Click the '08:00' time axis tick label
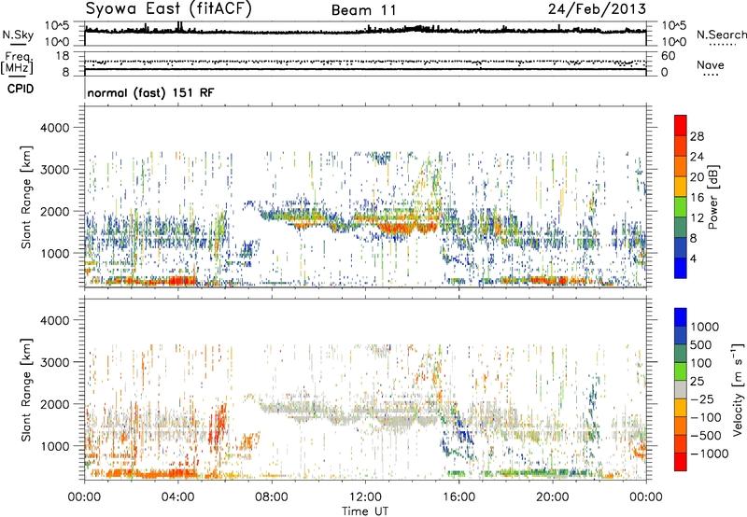747x517 pixels. [x=271, y=497]
